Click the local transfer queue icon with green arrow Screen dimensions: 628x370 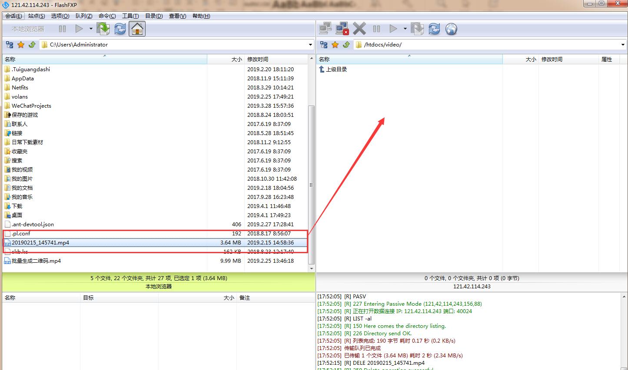(x=103, y=29)
